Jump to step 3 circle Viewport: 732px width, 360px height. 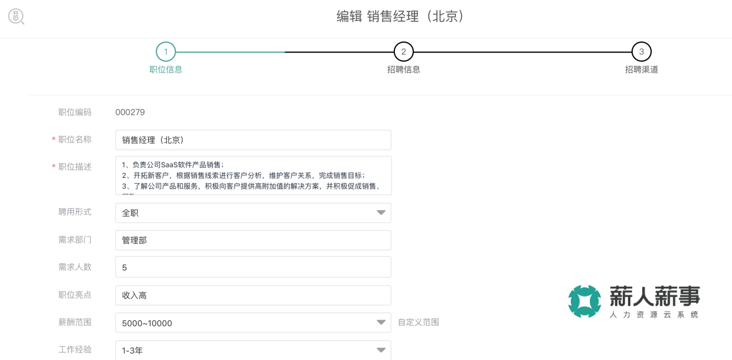pos(641,52)
